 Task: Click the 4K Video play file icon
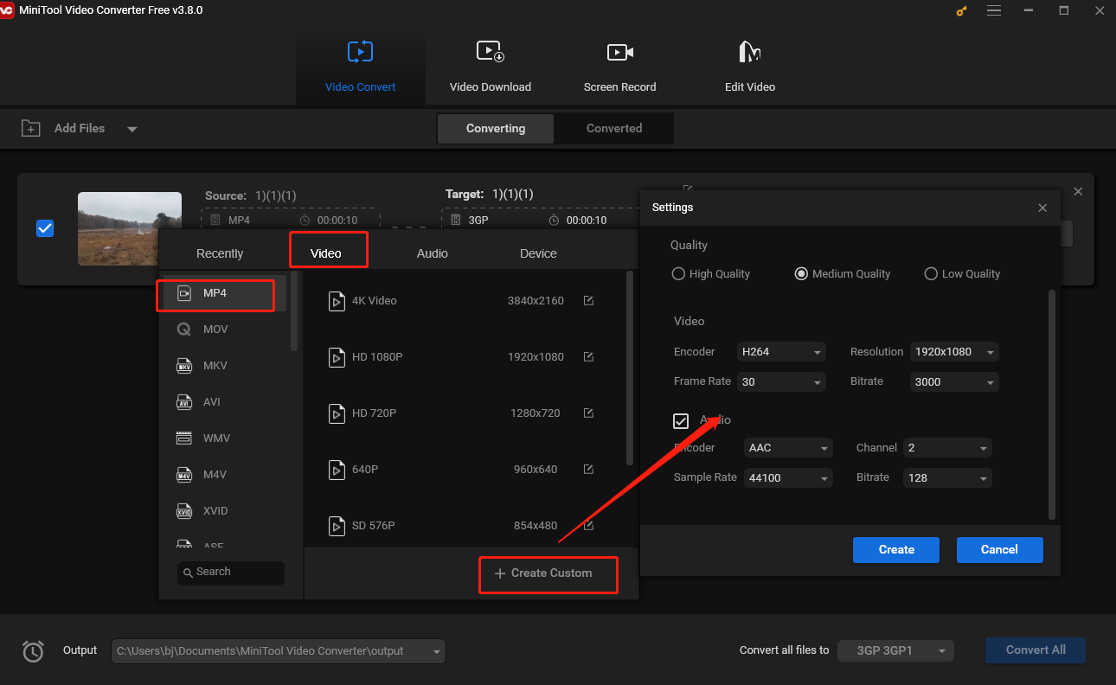coord(337,301)
